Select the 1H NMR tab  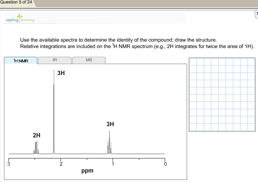[x=21, y=61]
